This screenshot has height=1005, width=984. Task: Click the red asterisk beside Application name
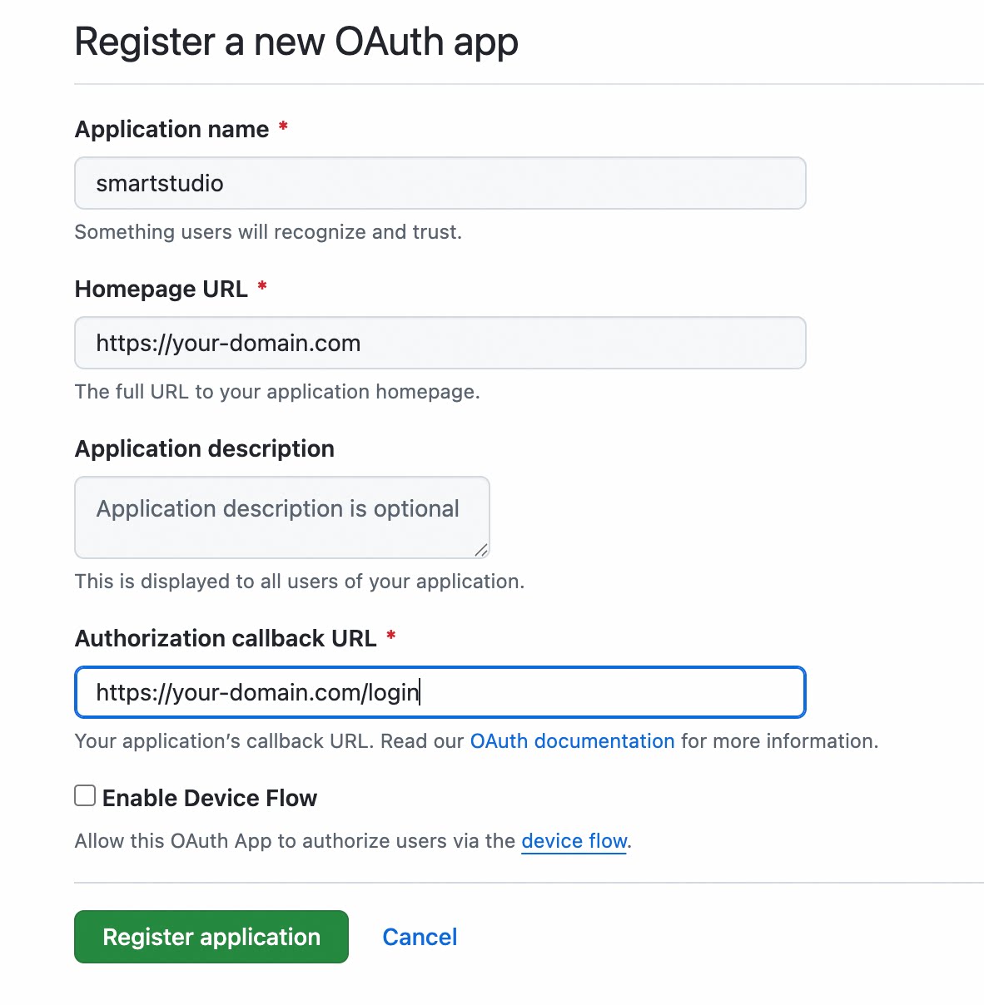coord(283,127)
